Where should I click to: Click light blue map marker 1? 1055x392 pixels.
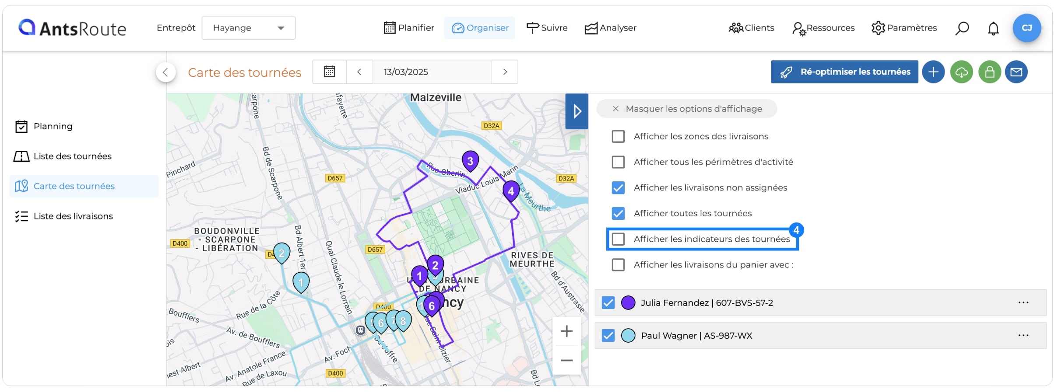coord(301,282)
